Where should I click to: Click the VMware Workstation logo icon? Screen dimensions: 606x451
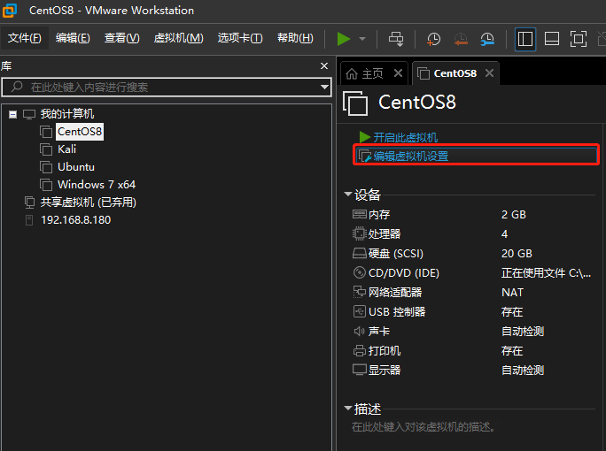pos(10,10)
